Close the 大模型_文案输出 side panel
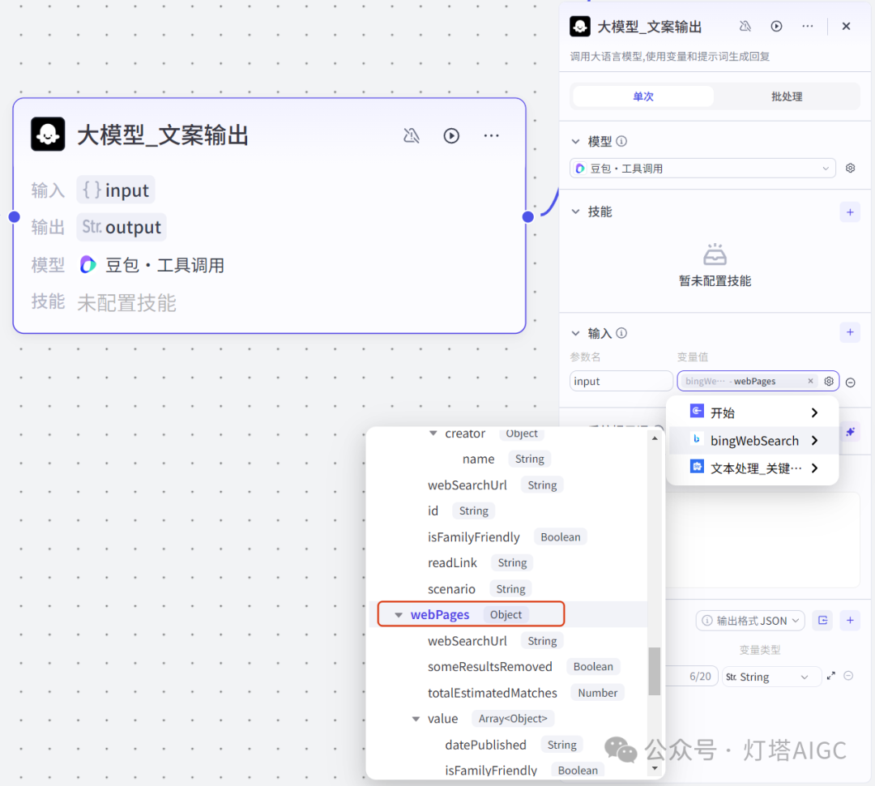Image resolution: width=875 pixels, height=786 pixels. tap(846, 26)
